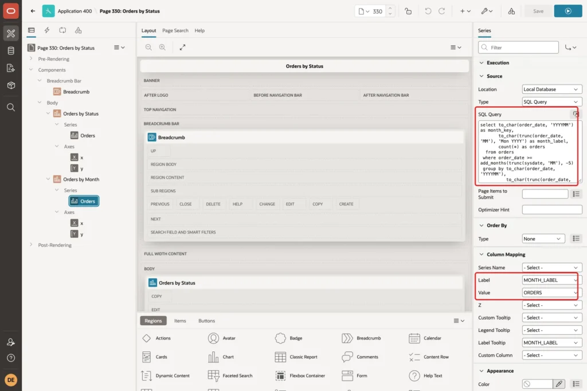Select the Page Shared Components tab icon
This screenshot has height=391, width=587.
pos(78,30)
